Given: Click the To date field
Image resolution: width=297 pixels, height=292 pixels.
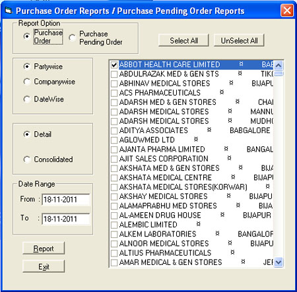Looking at the screenshot, I should [65, 219].
